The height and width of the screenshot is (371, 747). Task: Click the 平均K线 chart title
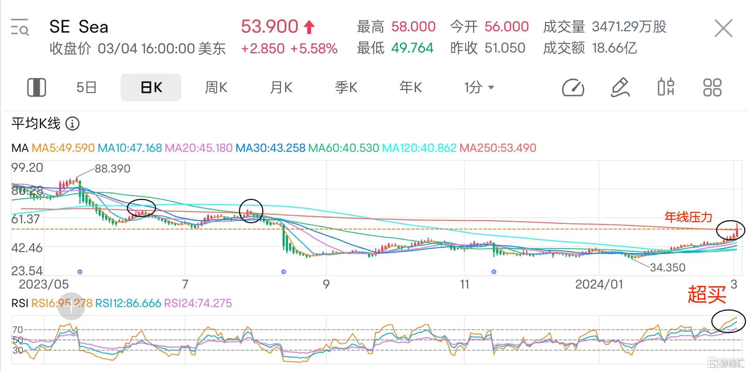coord(36,123)
